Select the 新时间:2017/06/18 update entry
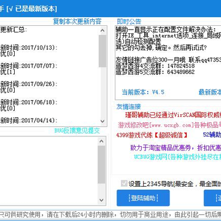This screenshot has width=221, height=221. point(29,102)
